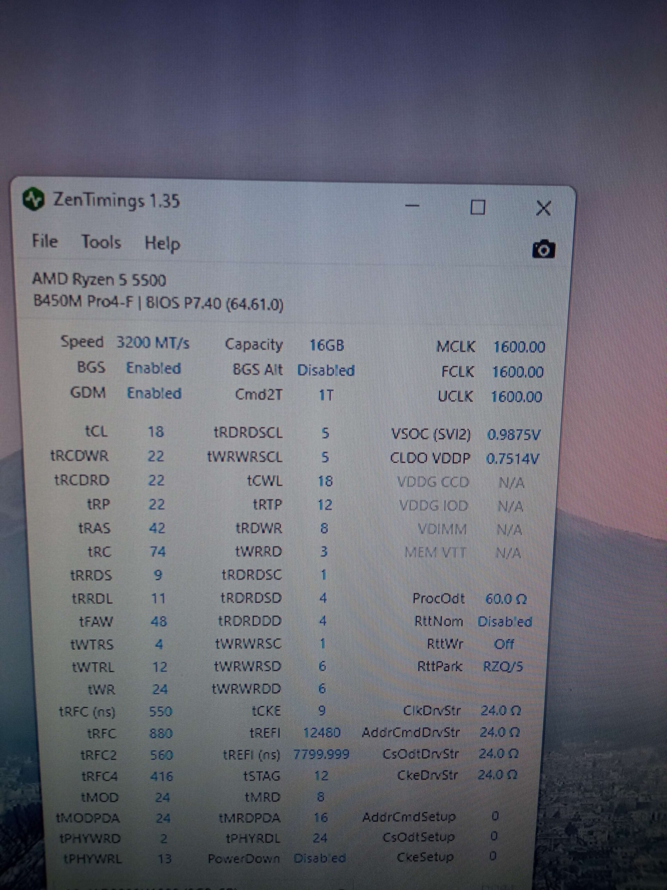Viewport: 667px width, 890px height.
Task: Click the tRAS value 42
Action: (x=157, y=528)
